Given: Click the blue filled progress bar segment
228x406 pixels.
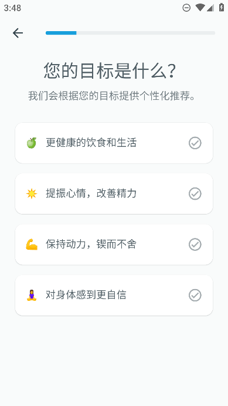Looking at the screenshot, I should 61,33.
